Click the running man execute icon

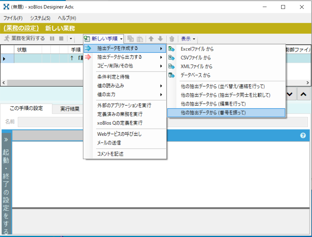point(7,38)
